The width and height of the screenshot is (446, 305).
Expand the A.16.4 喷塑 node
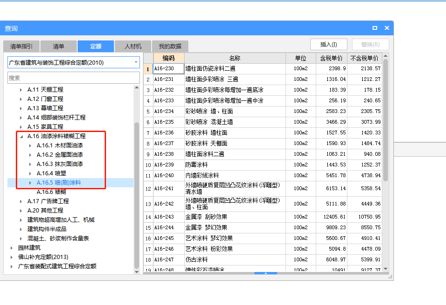[30, 173]
